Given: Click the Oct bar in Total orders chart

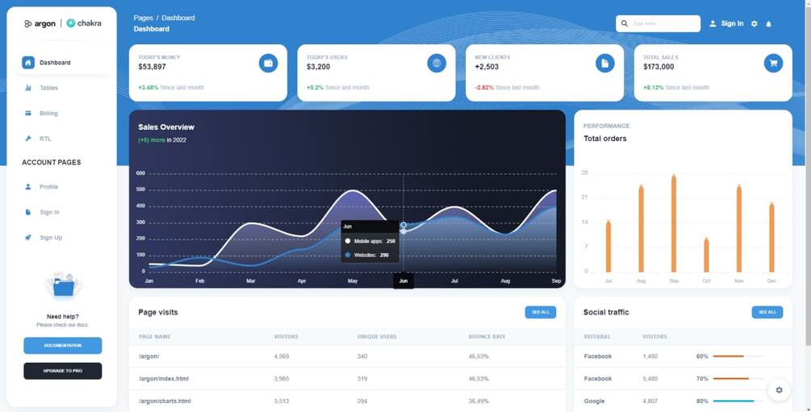Looking at the screenshot, I should click(706, 255).
